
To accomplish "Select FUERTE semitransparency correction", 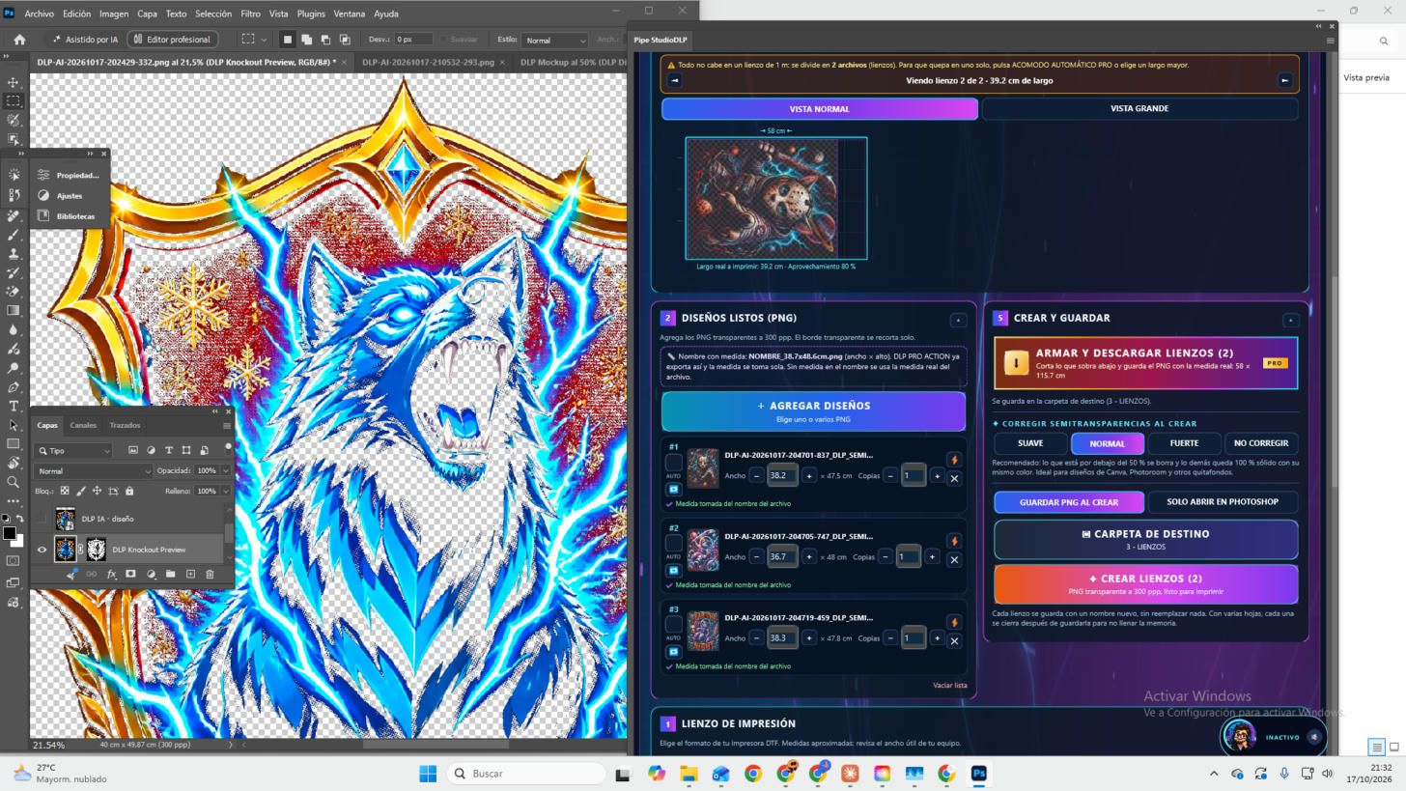I will pyautogui.click(x=1184, y=443).
